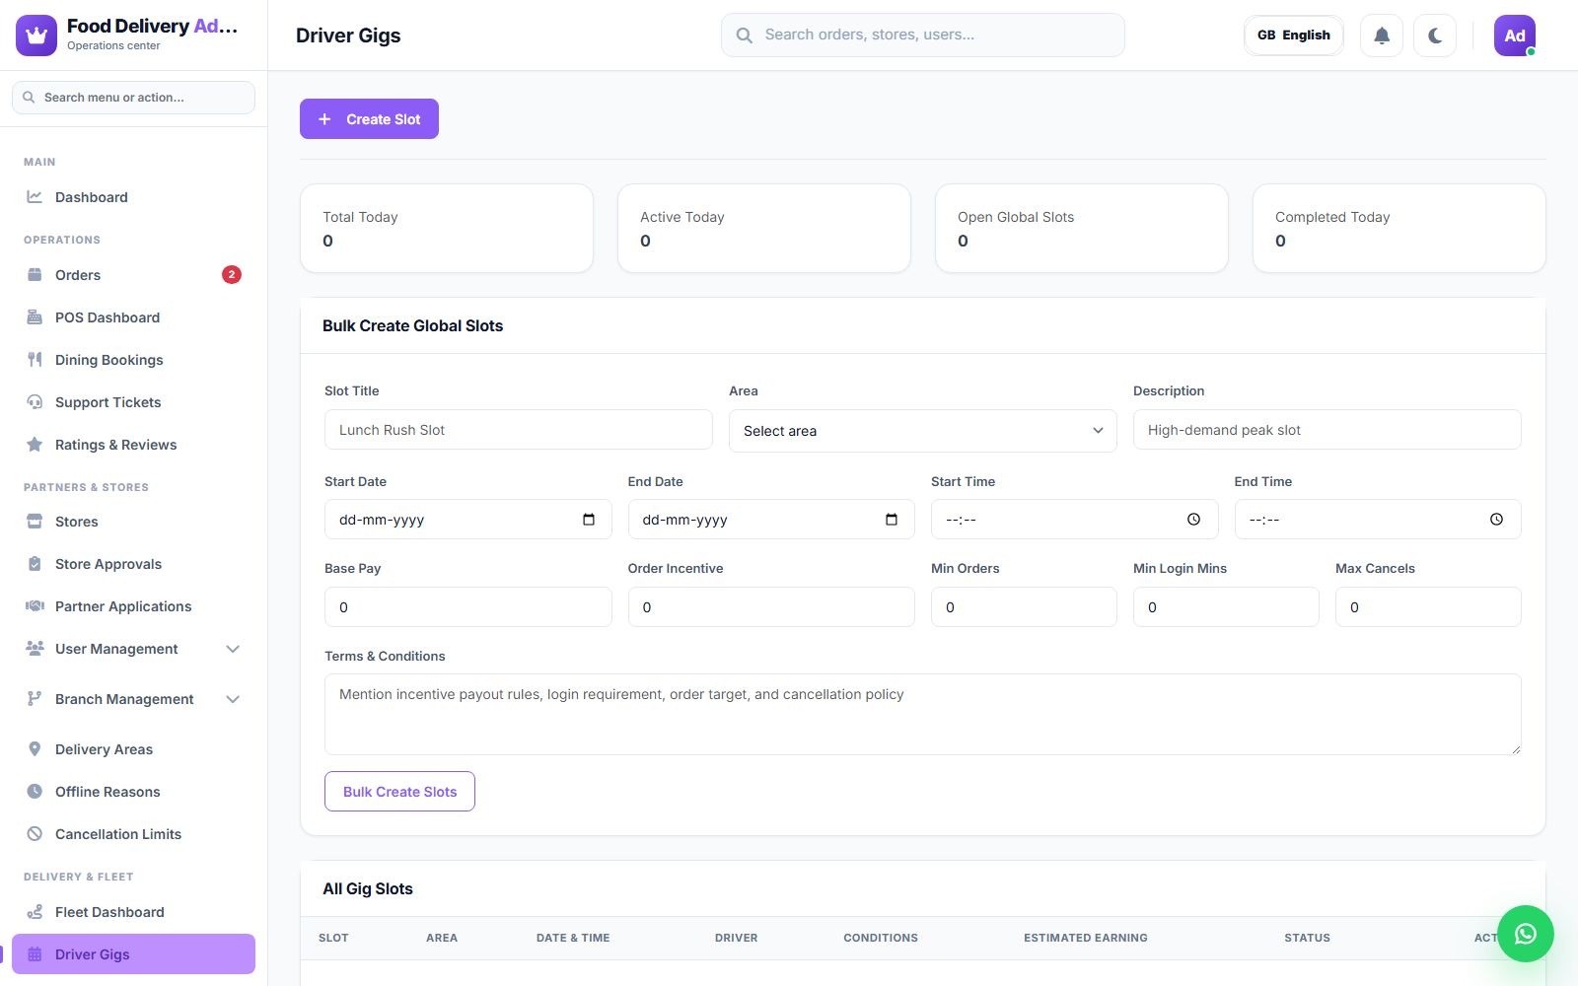Click the Stores shop icon
This screenshot has height=986, width=1578.
pyautogui.click(x=35, y=522)
